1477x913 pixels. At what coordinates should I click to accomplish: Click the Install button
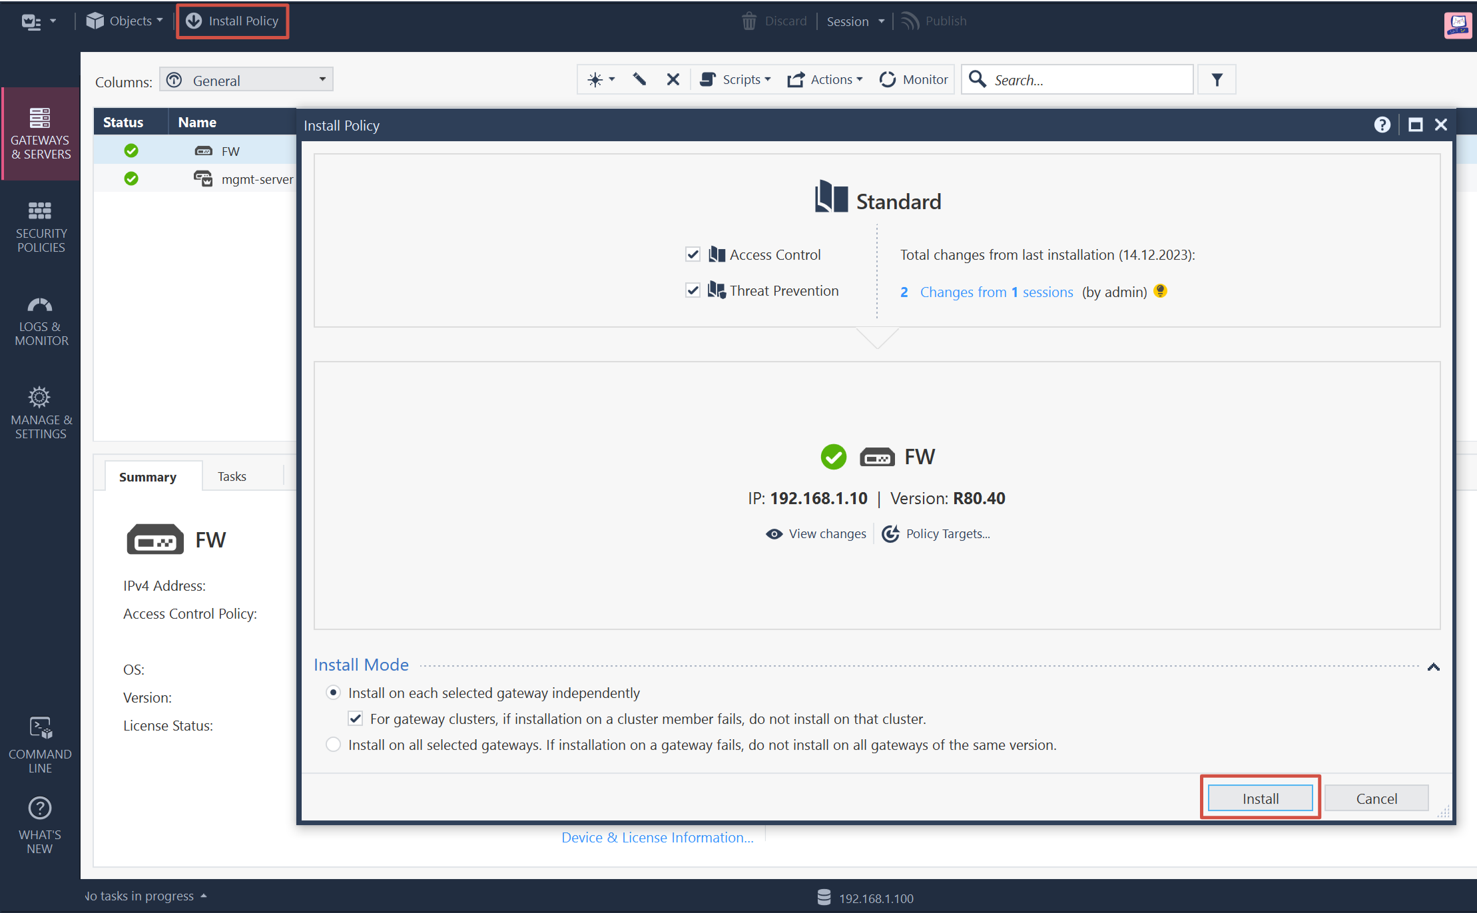point(1260,798)
